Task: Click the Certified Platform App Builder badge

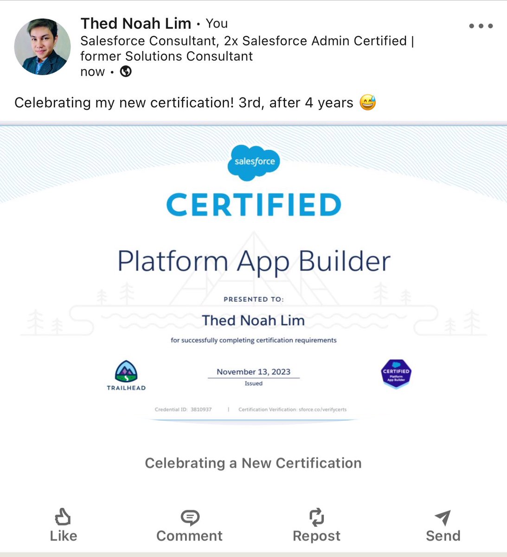Action: point(396,374)
